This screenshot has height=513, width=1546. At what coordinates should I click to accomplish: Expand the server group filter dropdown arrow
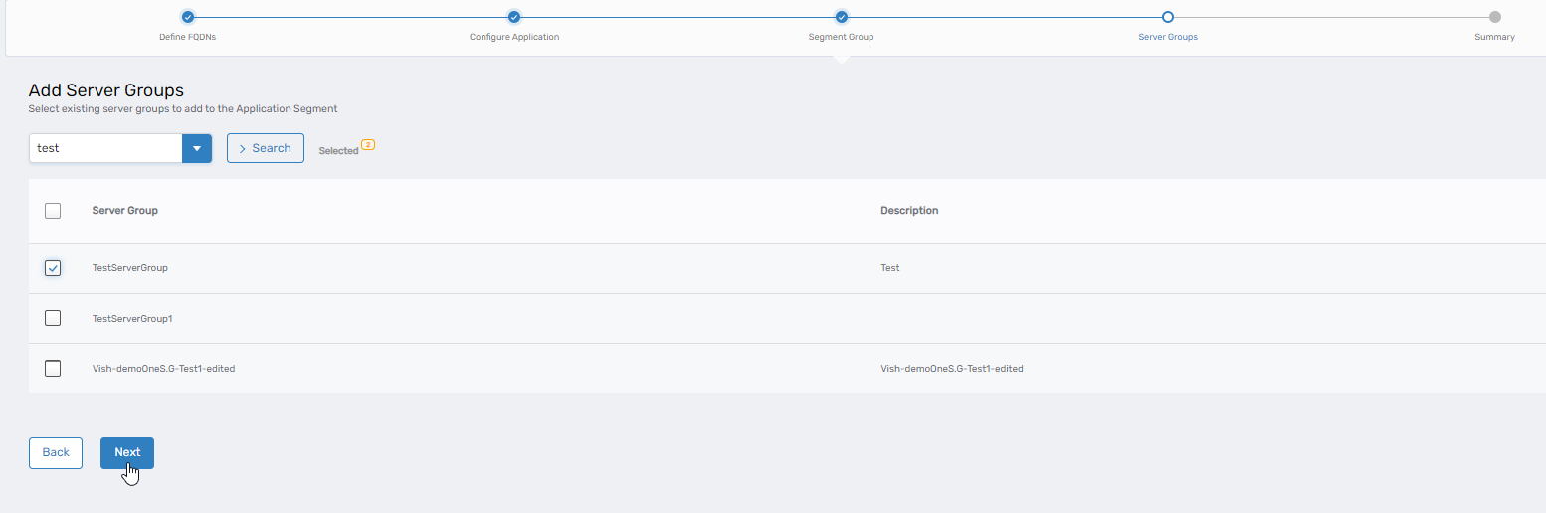point(197,148)
